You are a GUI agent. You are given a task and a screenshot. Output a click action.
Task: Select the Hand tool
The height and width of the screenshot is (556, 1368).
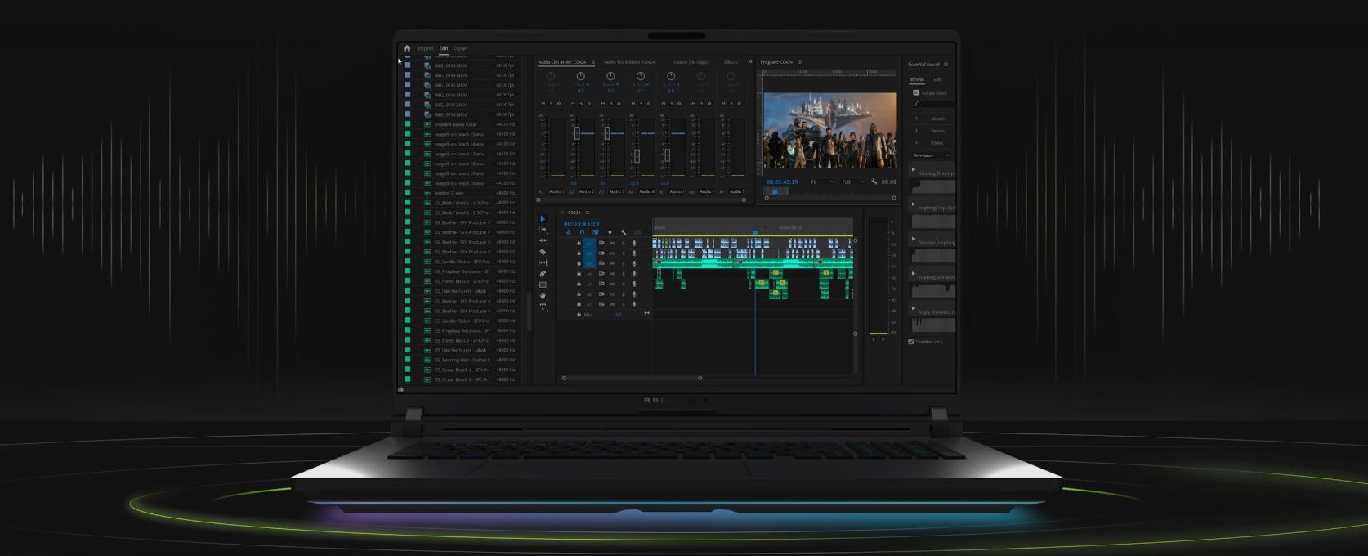(543, 296)
